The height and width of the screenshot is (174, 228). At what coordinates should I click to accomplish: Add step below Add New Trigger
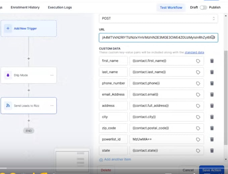click(28, 59)
